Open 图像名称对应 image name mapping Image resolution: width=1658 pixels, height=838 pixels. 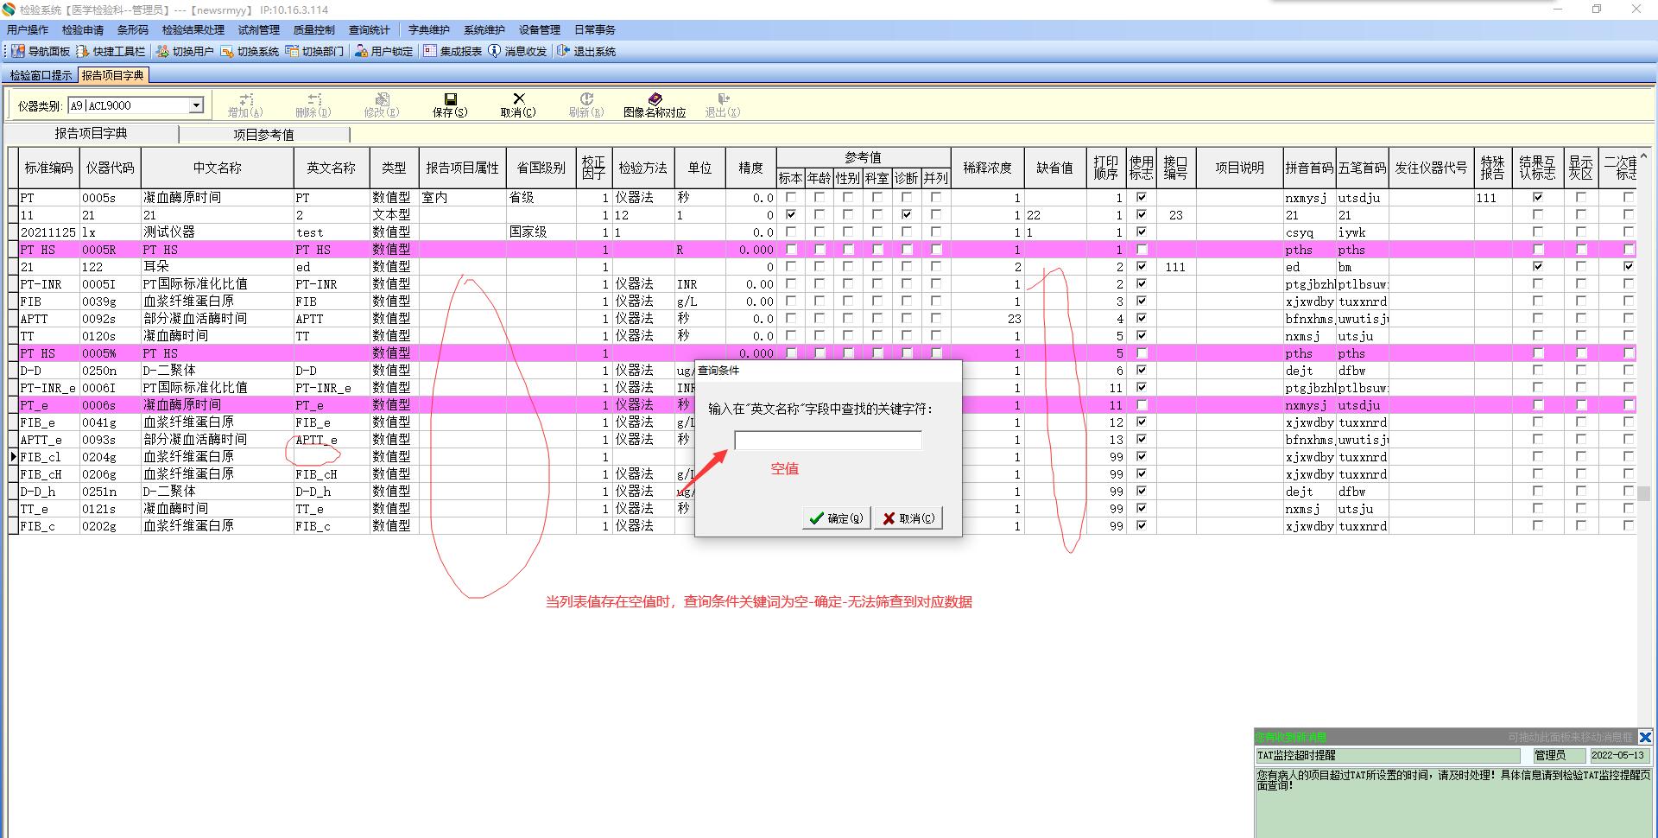(x=655, y=105)
